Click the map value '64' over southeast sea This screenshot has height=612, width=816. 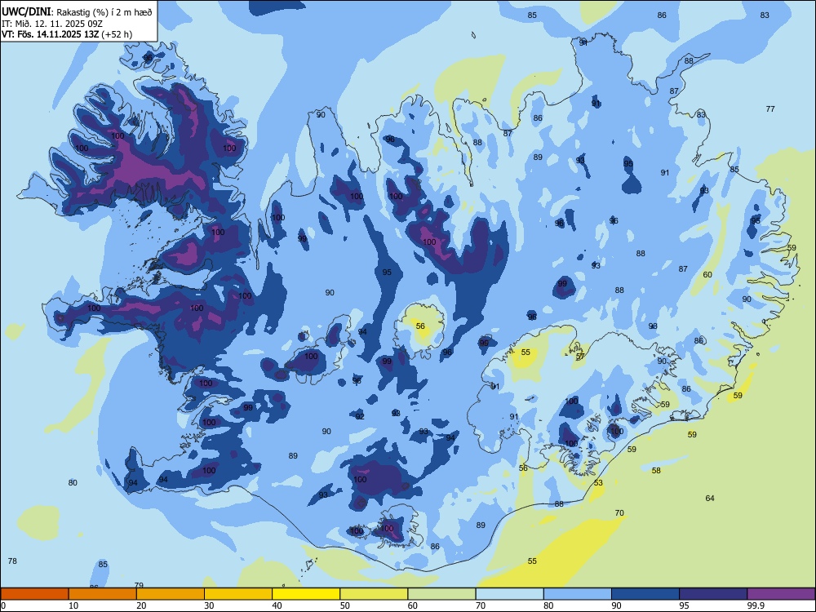tap(710, 498)
